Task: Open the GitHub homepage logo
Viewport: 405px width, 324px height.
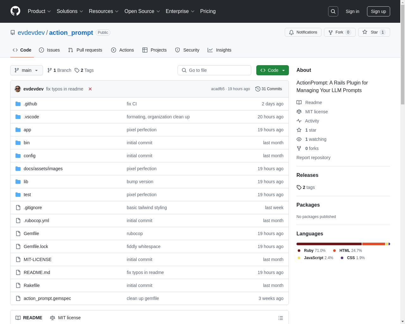Action: 15,11
